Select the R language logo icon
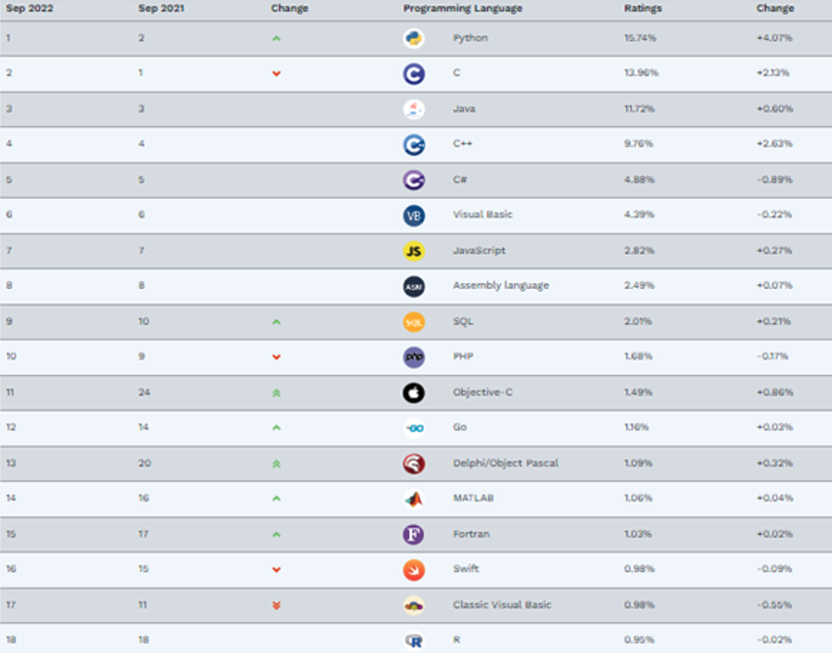This screenshot has width=832, height=653. (413, 641)
